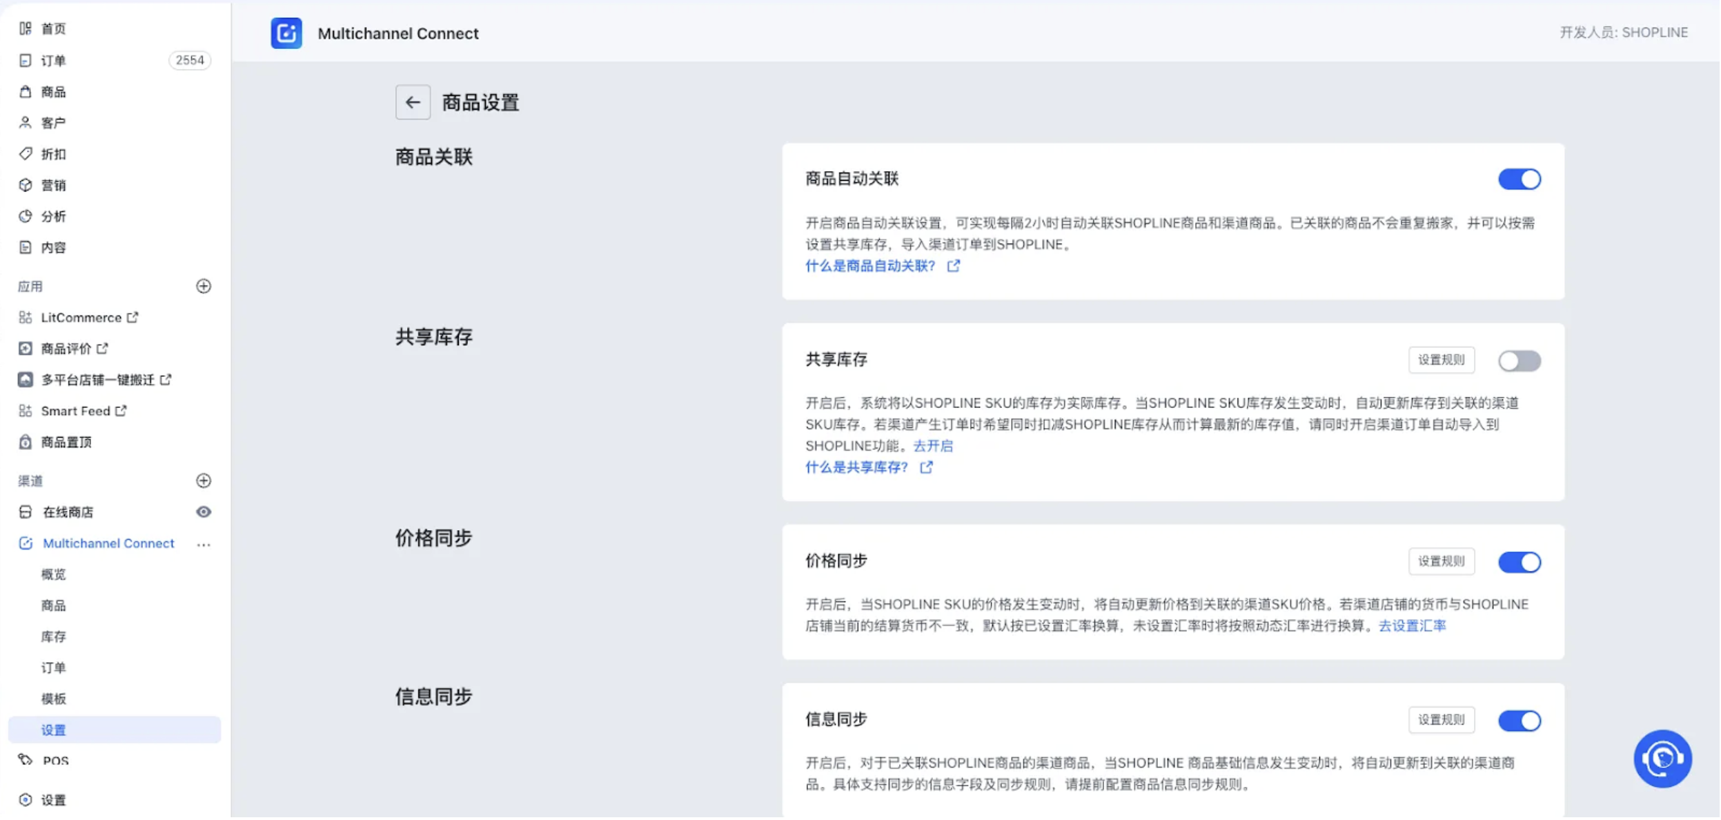The width and height of the screenshot is (1721, 820).
Task: Open the customer support chat bubble
Action: coord(1663,759)
